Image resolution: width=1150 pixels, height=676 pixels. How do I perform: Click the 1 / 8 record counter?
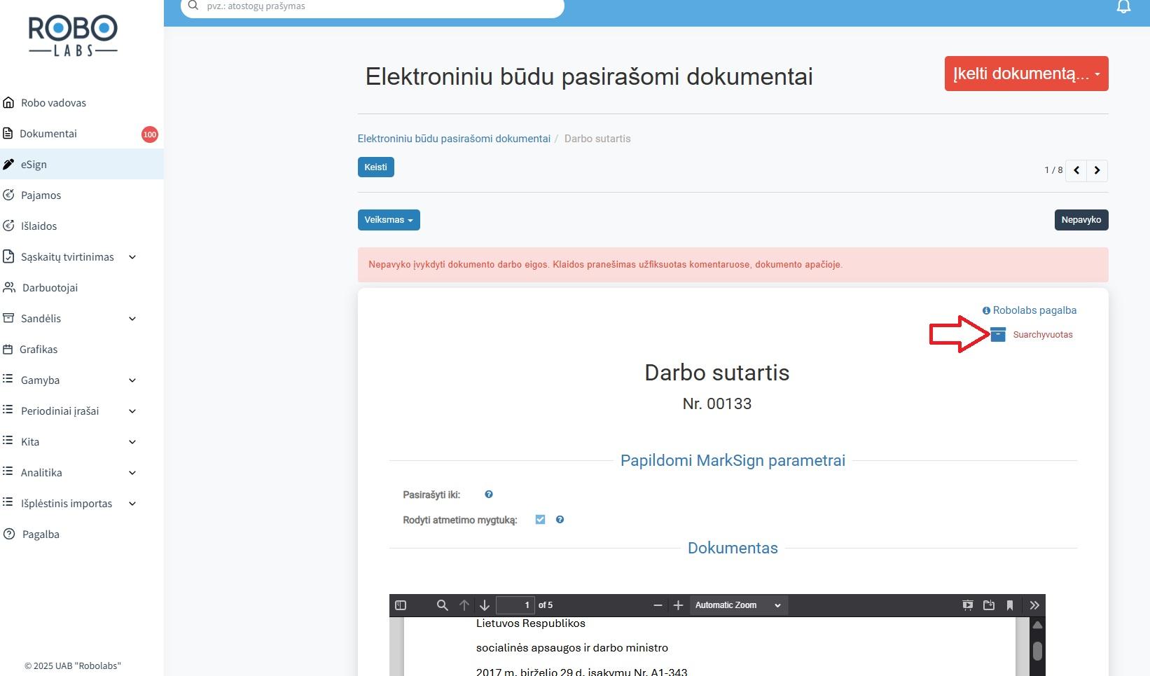tap(1053, 170)
